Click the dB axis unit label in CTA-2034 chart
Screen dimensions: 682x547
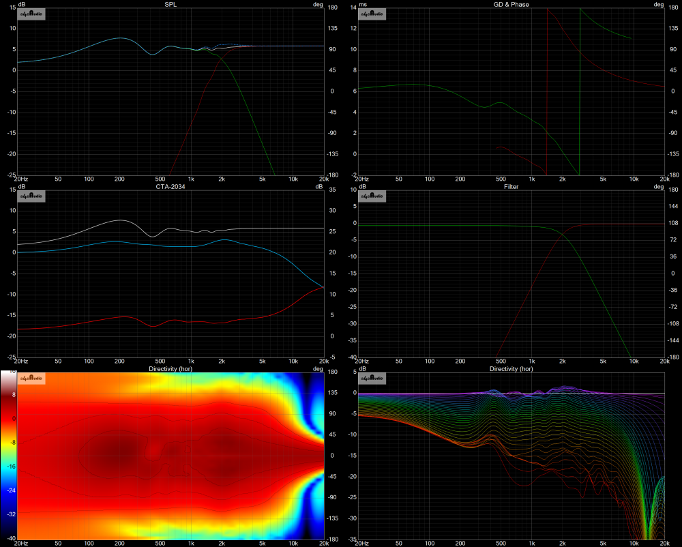click(21, 186)
